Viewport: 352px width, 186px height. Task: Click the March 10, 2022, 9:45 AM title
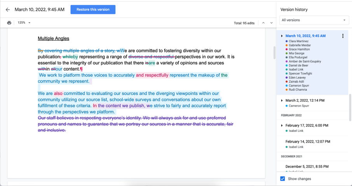tap(40, 10)
